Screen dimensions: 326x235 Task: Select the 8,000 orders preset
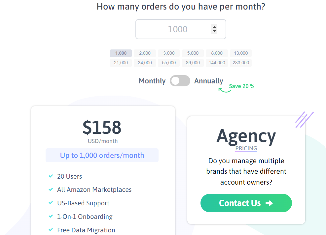tap(217, 53)
